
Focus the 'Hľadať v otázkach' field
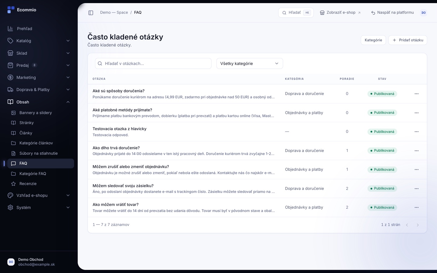tap(153, 63)
